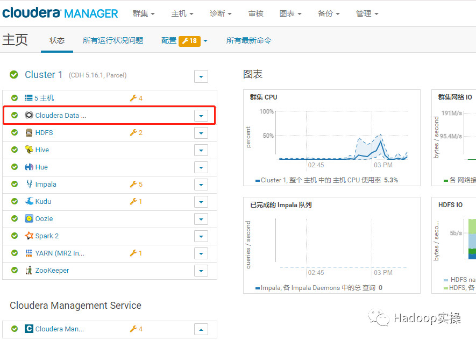
Task: Open the 群集 menu
Action: [x=143, y=13]
